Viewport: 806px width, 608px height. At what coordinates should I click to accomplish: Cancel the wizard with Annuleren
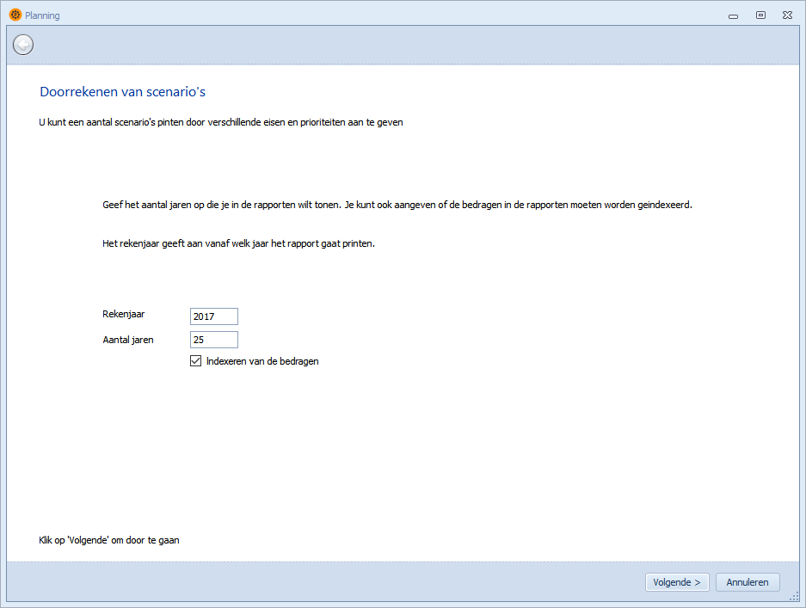748,582
